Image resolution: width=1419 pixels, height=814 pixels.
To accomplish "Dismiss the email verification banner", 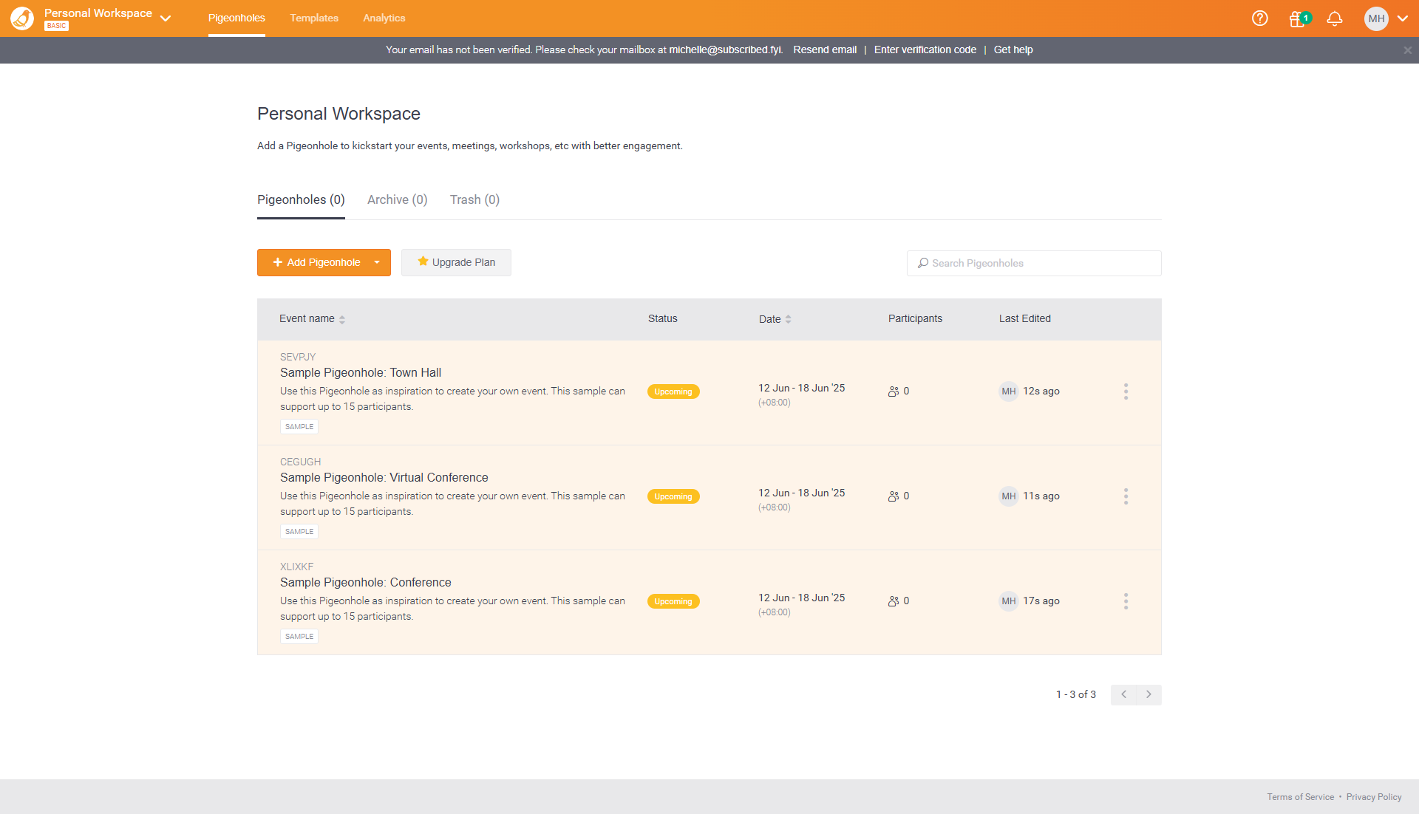I will pyautogui.click(x=1407, y=50).
